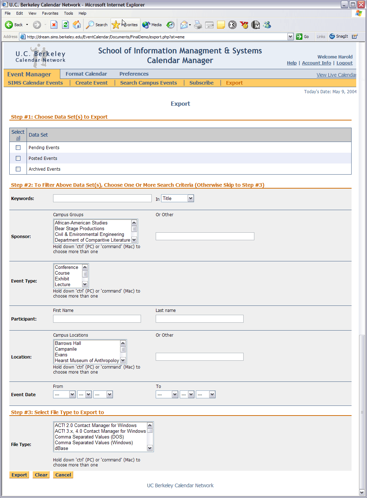Click the red smiley face toolbar icon
The width and height of the screenshot is (367, 498).
244,25
